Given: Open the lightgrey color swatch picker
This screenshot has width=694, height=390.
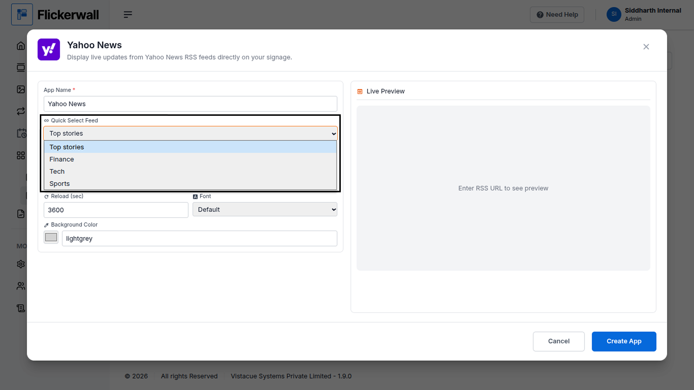Looking at the screenshot, I should pos(51,237).
